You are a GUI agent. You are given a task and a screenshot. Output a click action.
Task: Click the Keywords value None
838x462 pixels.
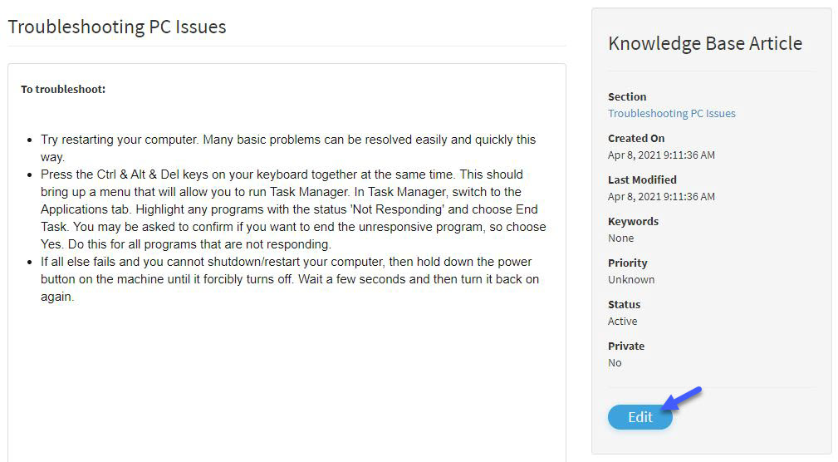click(620, 238)
